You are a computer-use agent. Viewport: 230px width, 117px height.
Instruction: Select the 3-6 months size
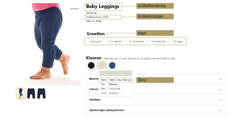pos(95,41)
